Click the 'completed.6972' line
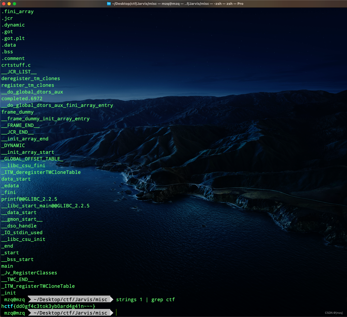The image size is (347, 317). point(22,99)
